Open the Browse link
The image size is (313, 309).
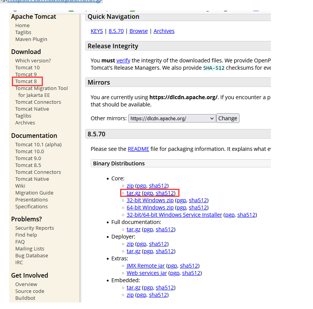139,31
